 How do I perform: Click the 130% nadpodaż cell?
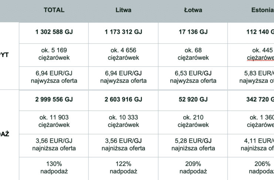[x=54, y=169]
